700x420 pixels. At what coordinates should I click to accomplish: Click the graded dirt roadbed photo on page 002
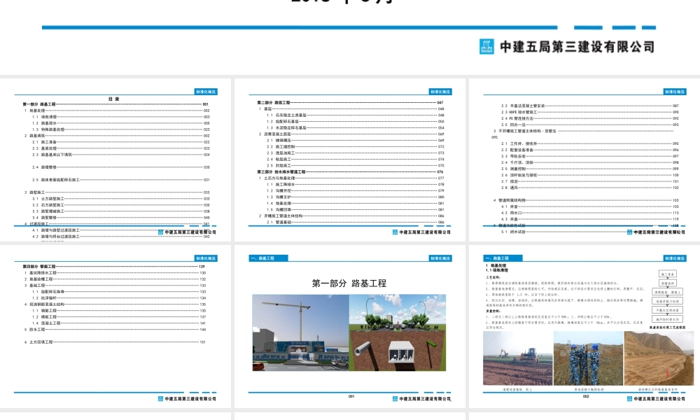[659, 358]
